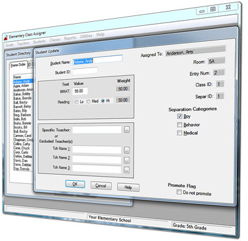Image resolution: width=248 pixels, height=241 pixels.
Task: Click the Reading weight 50.00 value
Action: click(123, 100)
